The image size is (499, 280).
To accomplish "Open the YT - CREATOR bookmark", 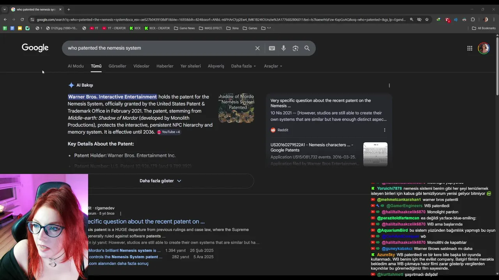I will [x=114, y=28].
